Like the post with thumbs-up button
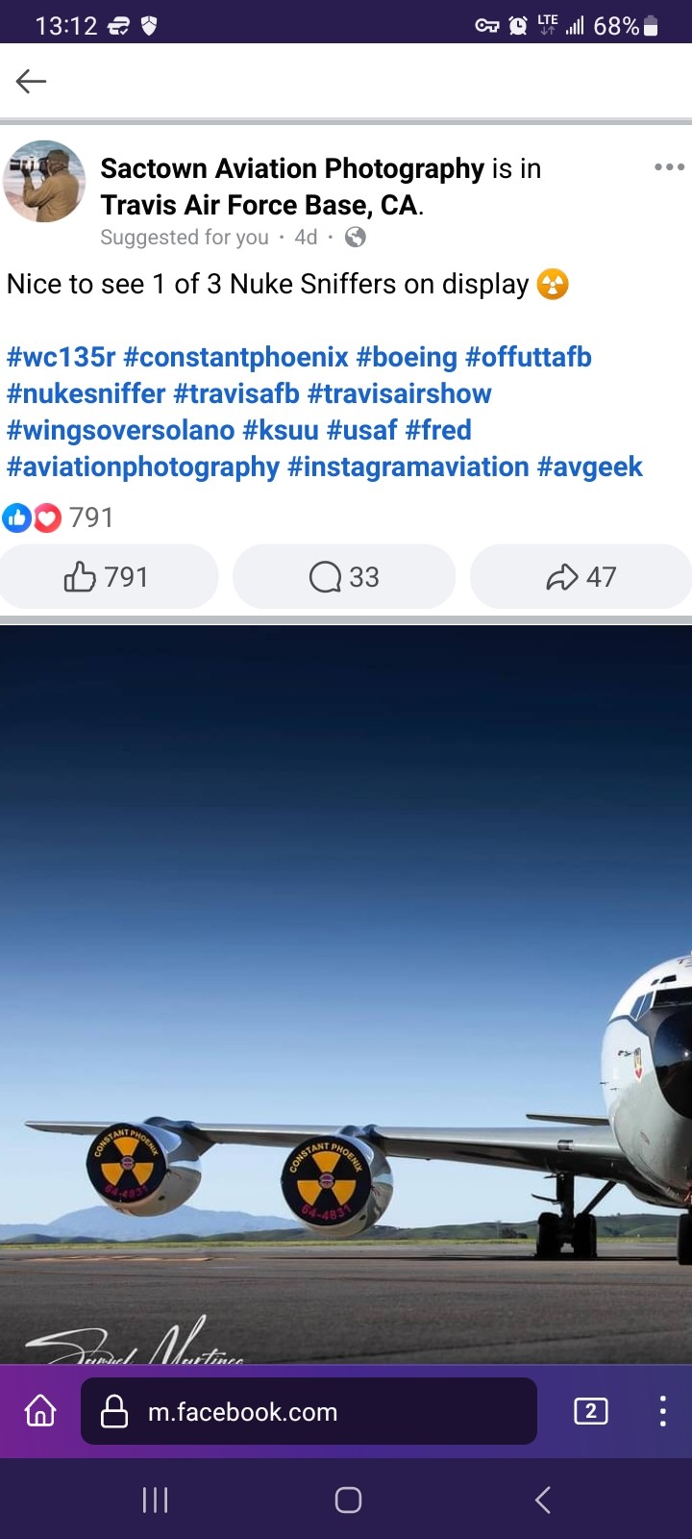692x1539 pixels. pyautogui.click(x=109, y=576)
